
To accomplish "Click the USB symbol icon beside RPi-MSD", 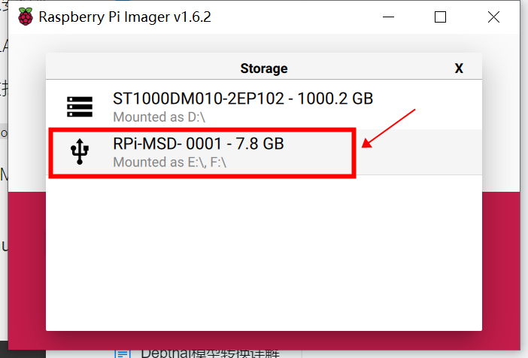I will click(x=79, y=152).
